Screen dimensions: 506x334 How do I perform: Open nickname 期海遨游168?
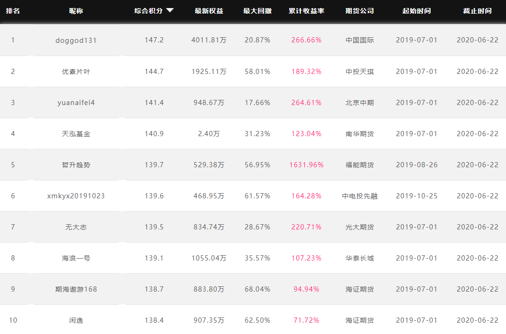(x=76, y=289)
